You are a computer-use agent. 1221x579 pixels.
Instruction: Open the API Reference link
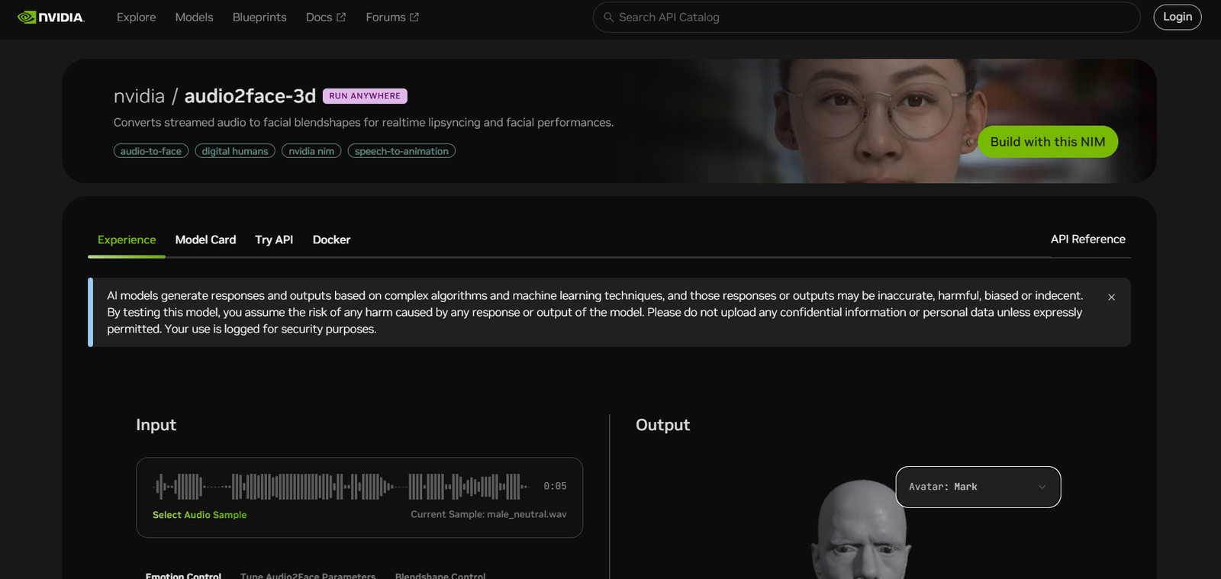pyautogui.click(x=1087, y=239)
